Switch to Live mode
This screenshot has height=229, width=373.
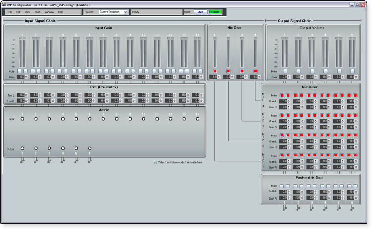coord(200,12)
